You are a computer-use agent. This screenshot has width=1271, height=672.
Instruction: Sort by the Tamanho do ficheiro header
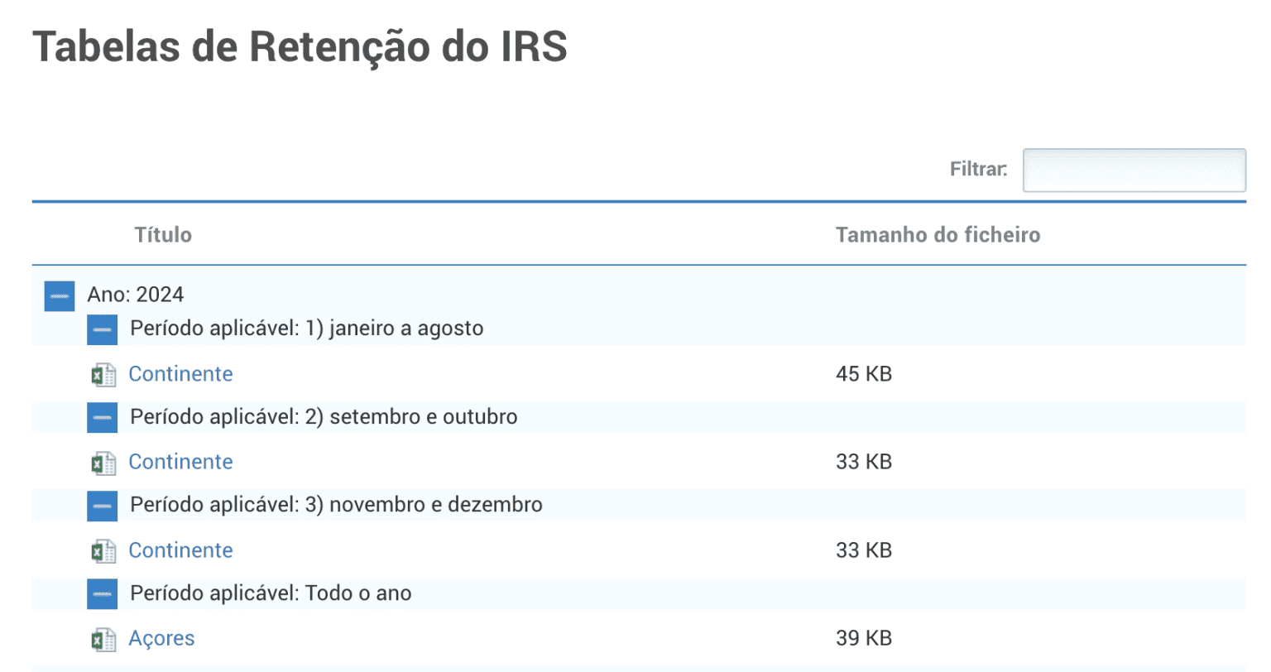tap(938, 235)
